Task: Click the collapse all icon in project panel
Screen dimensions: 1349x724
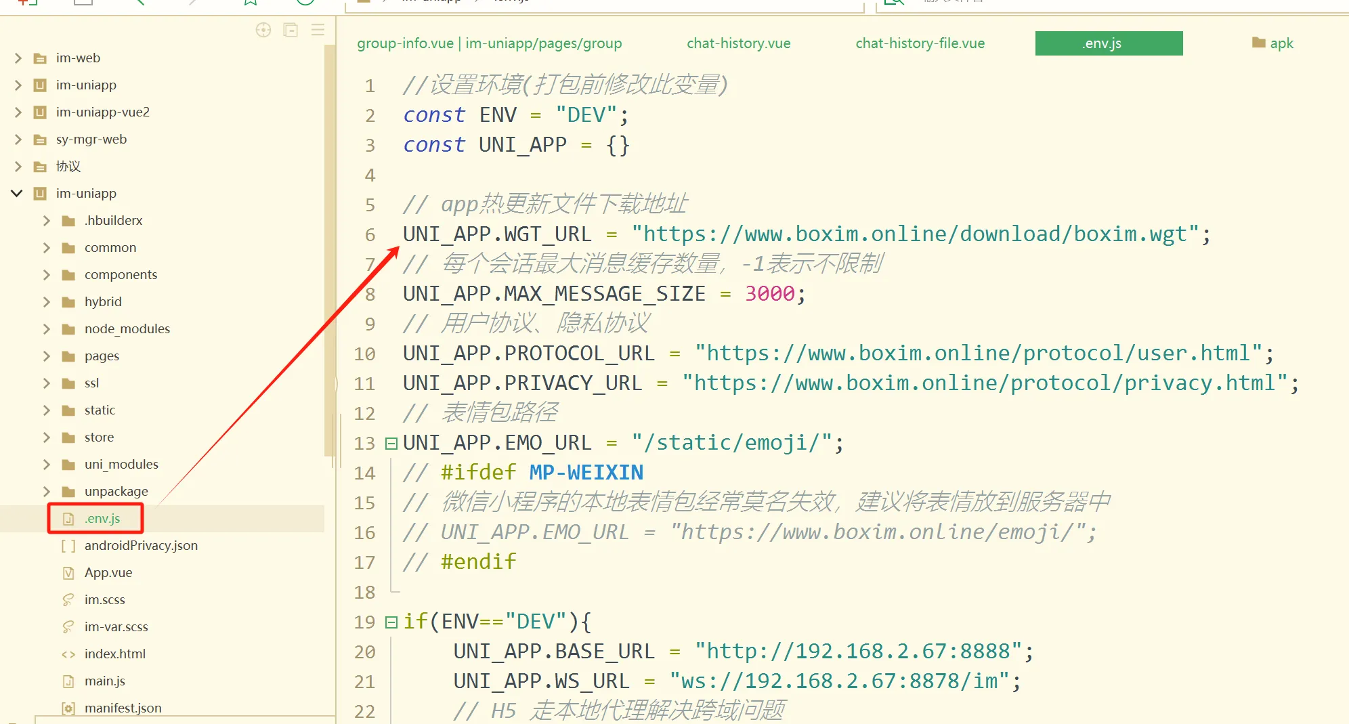Action: coord(291,30)
